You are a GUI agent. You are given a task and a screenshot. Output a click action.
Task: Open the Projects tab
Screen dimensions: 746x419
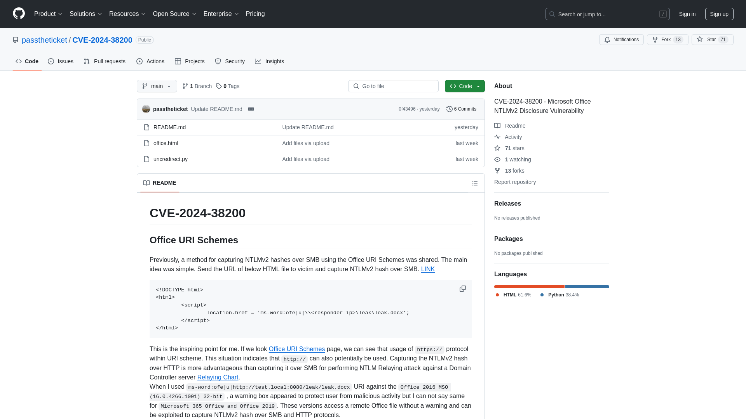click(190, 61)
